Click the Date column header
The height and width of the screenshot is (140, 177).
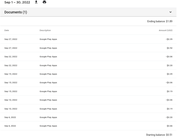[7, 30]
